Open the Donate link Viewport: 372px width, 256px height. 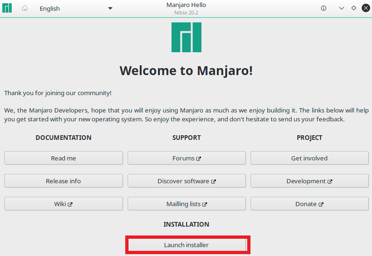(x=309, y=204)
